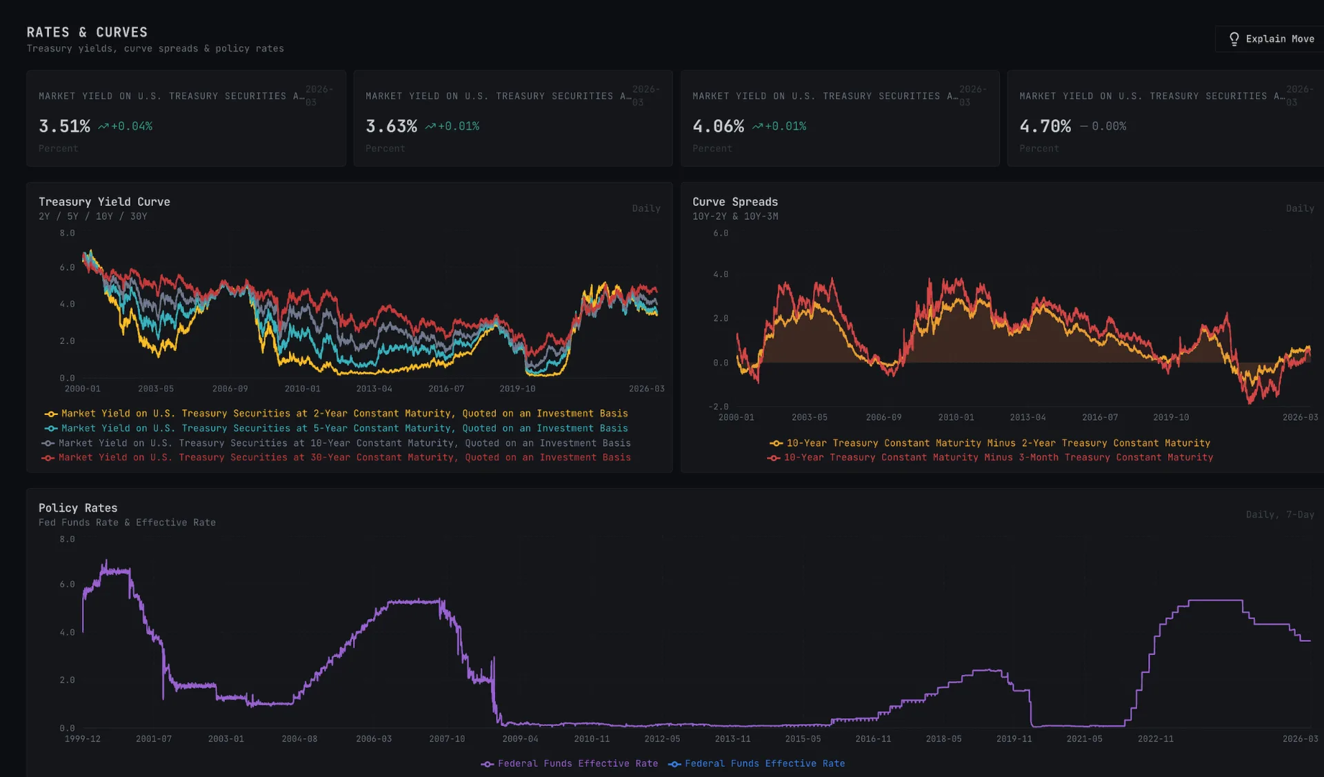The height and width of the screenshot is (777, 1324).
Task: Click the Daily label on Treasury Yield Curve
Action: tap(646, 208)
